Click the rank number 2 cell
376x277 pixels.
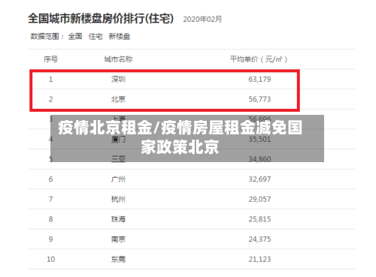pyautogui.click(x=50, y=99)
